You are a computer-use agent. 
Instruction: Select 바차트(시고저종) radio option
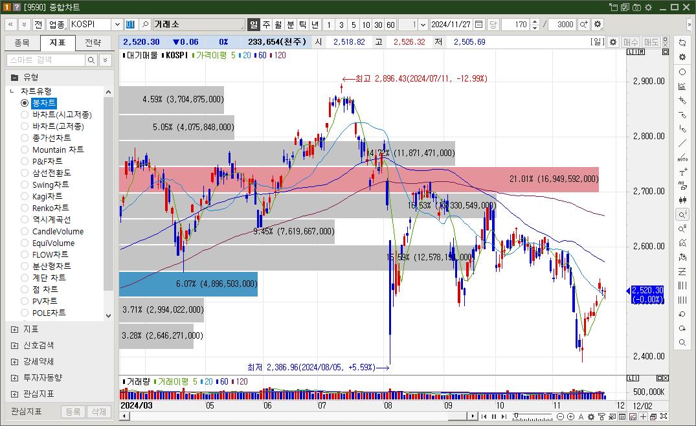click(x=25, y=115)
